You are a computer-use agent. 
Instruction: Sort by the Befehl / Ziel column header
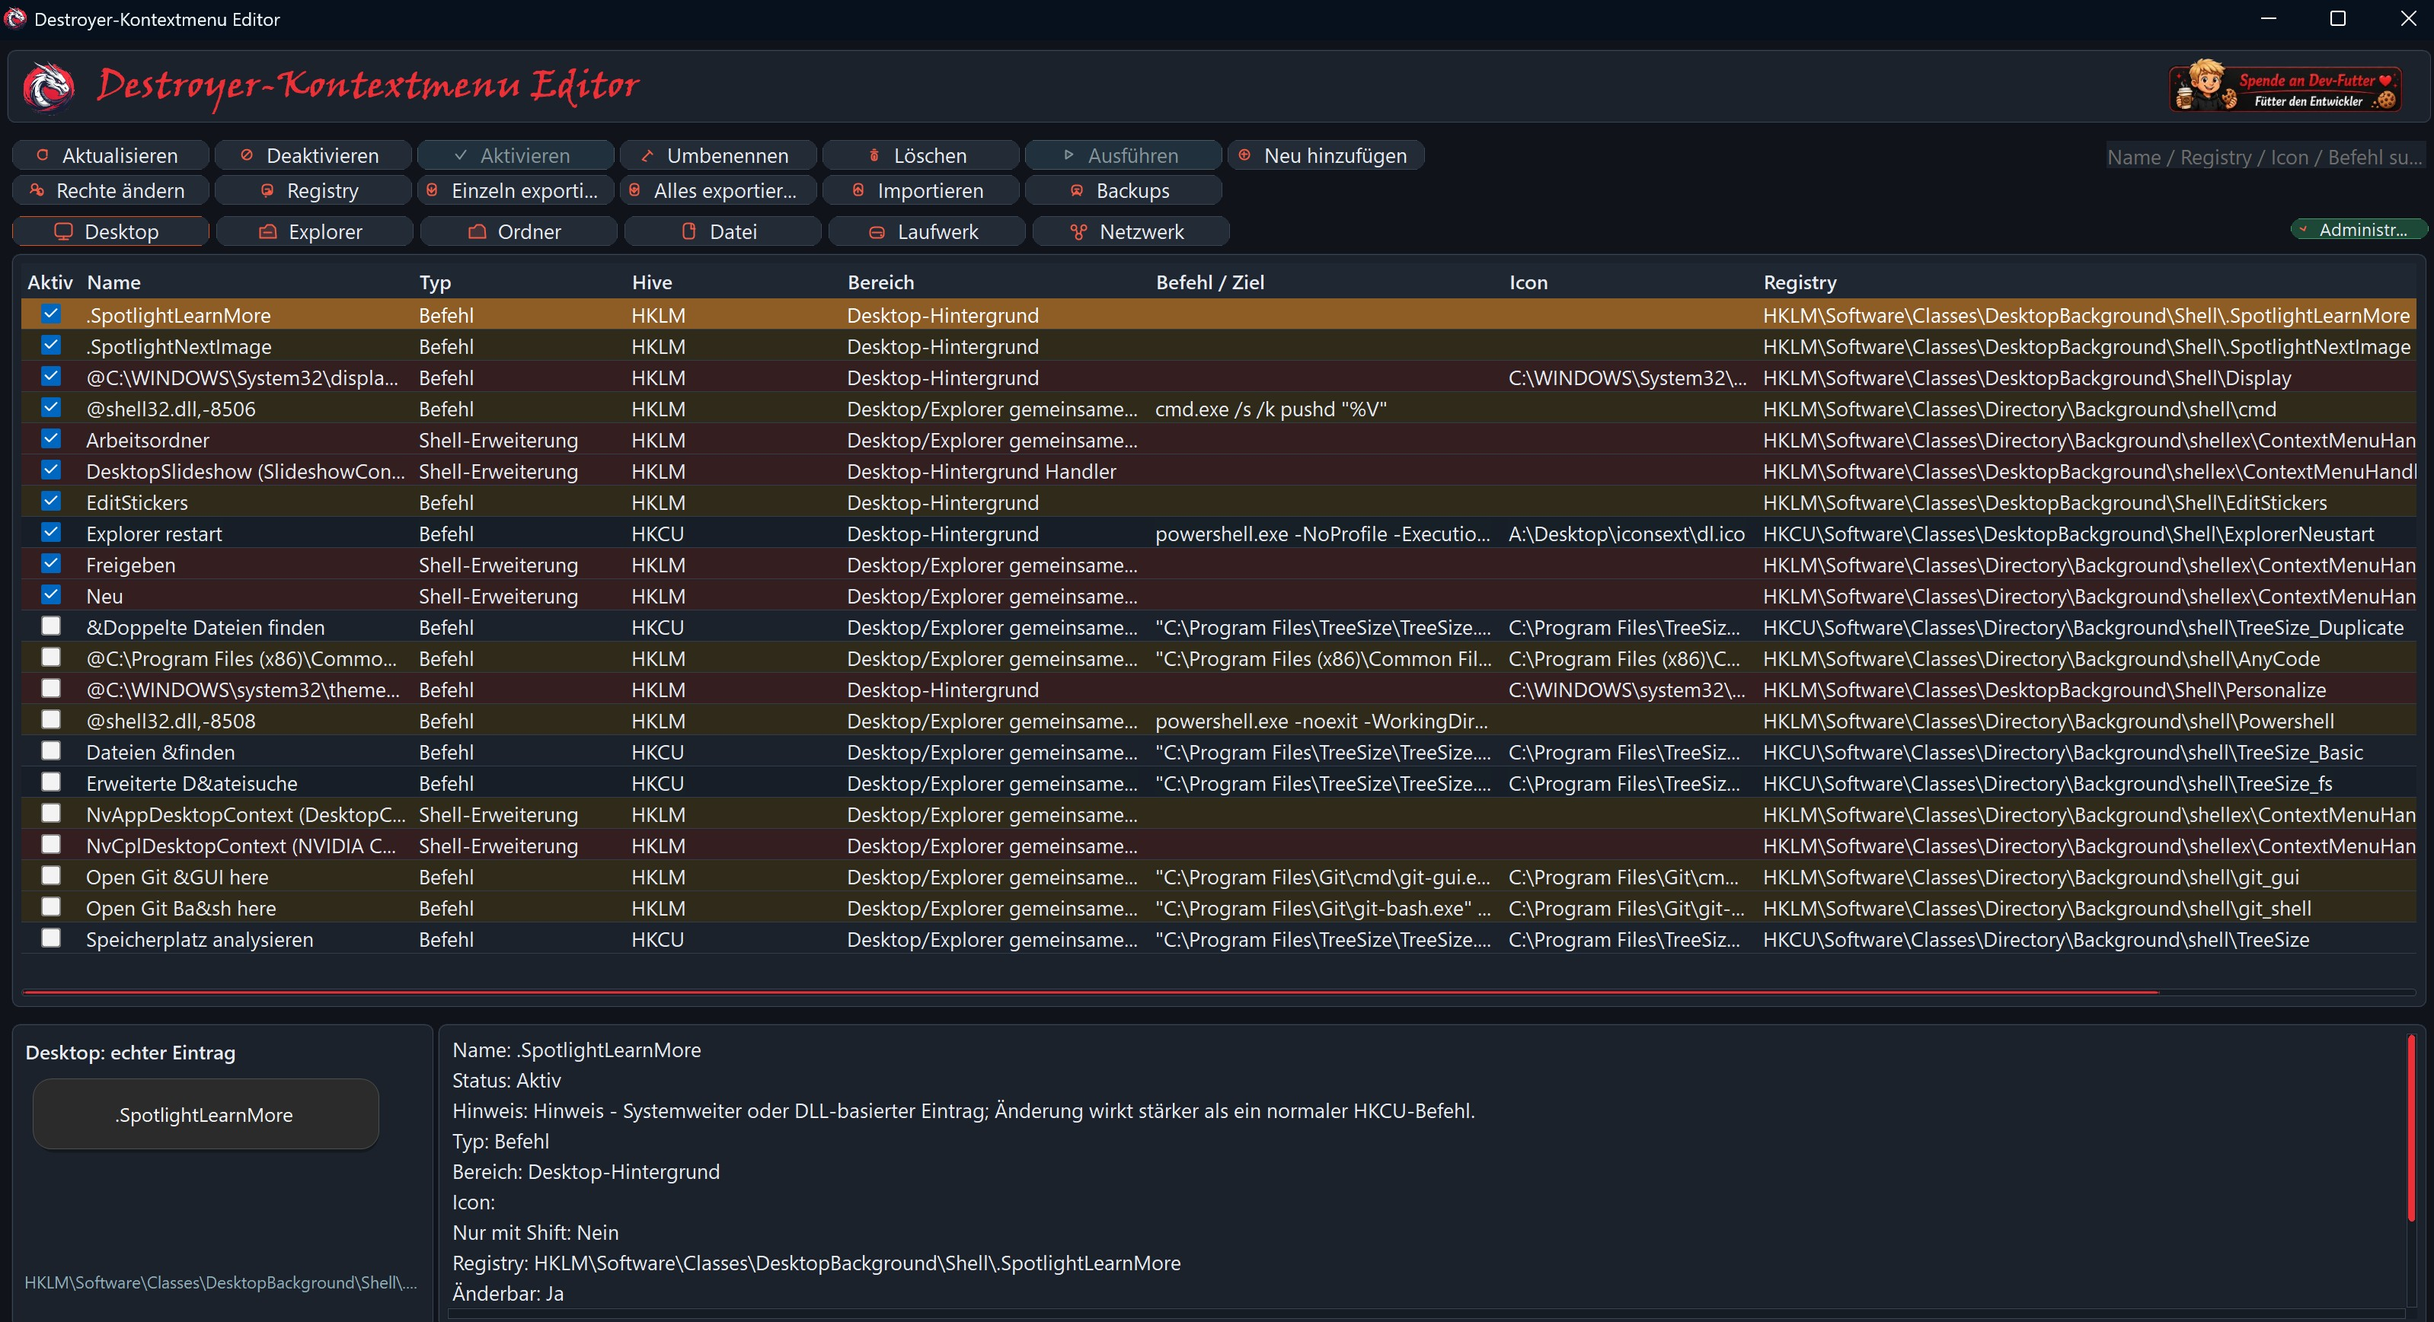[x=1210, y=282]
